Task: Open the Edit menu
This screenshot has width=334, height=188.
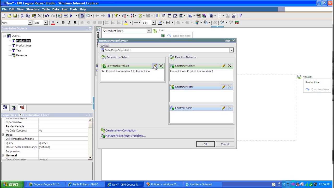Action: (12, 9)
